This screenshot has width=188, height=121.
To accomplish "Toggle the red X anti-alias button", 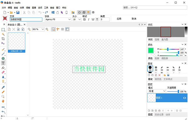I will point(5,18).
